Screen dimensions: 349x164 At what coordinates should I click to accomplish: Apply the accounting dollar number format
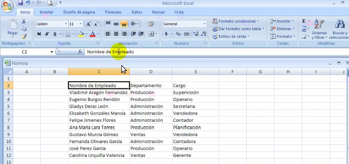tap(166, 34)
